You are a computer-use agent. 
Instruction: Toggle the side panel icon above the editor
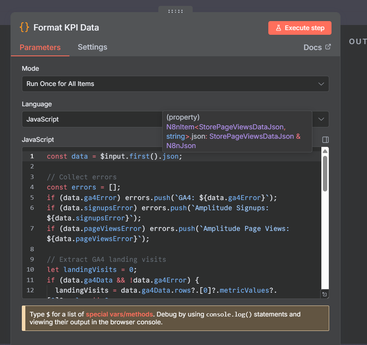(326, 140)
